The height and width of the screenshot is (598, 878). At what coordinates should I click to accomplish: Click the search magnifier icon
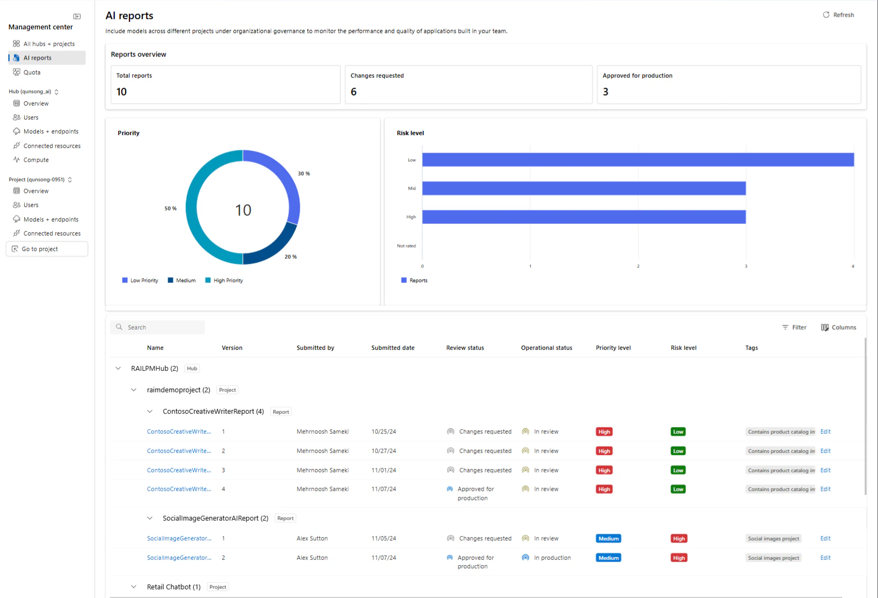119,327
